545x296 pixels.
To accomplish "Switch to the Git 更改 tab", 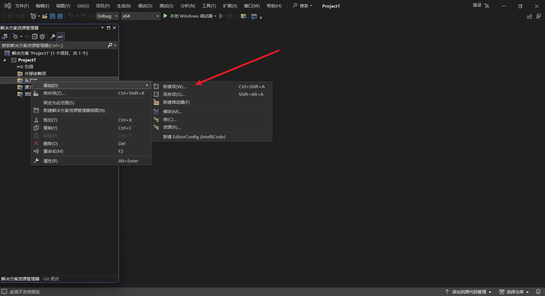I will (x=51, y=279).
